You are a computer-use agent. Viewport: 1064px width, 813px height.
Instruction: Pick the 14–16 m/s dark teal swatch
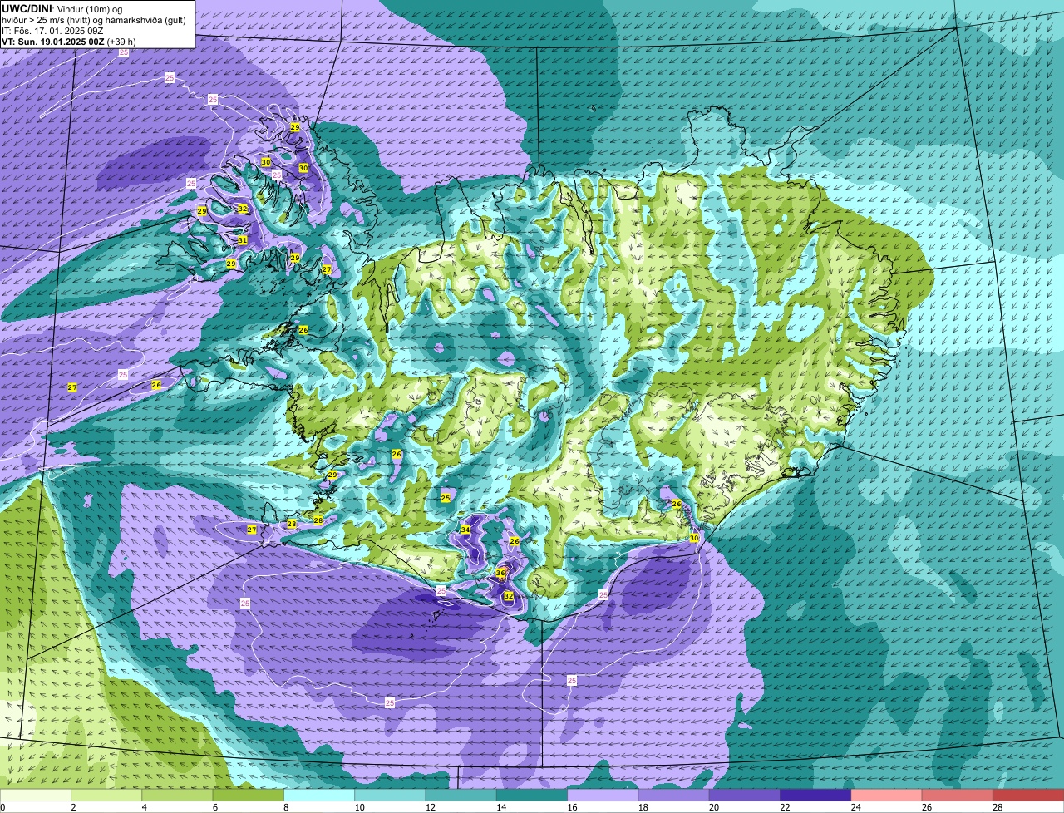click(532, 795)
